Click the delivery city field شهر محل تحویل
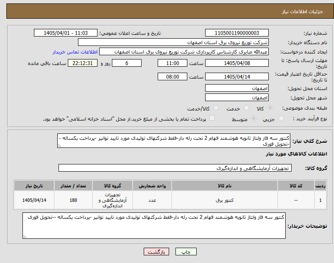 coord(237,98)
